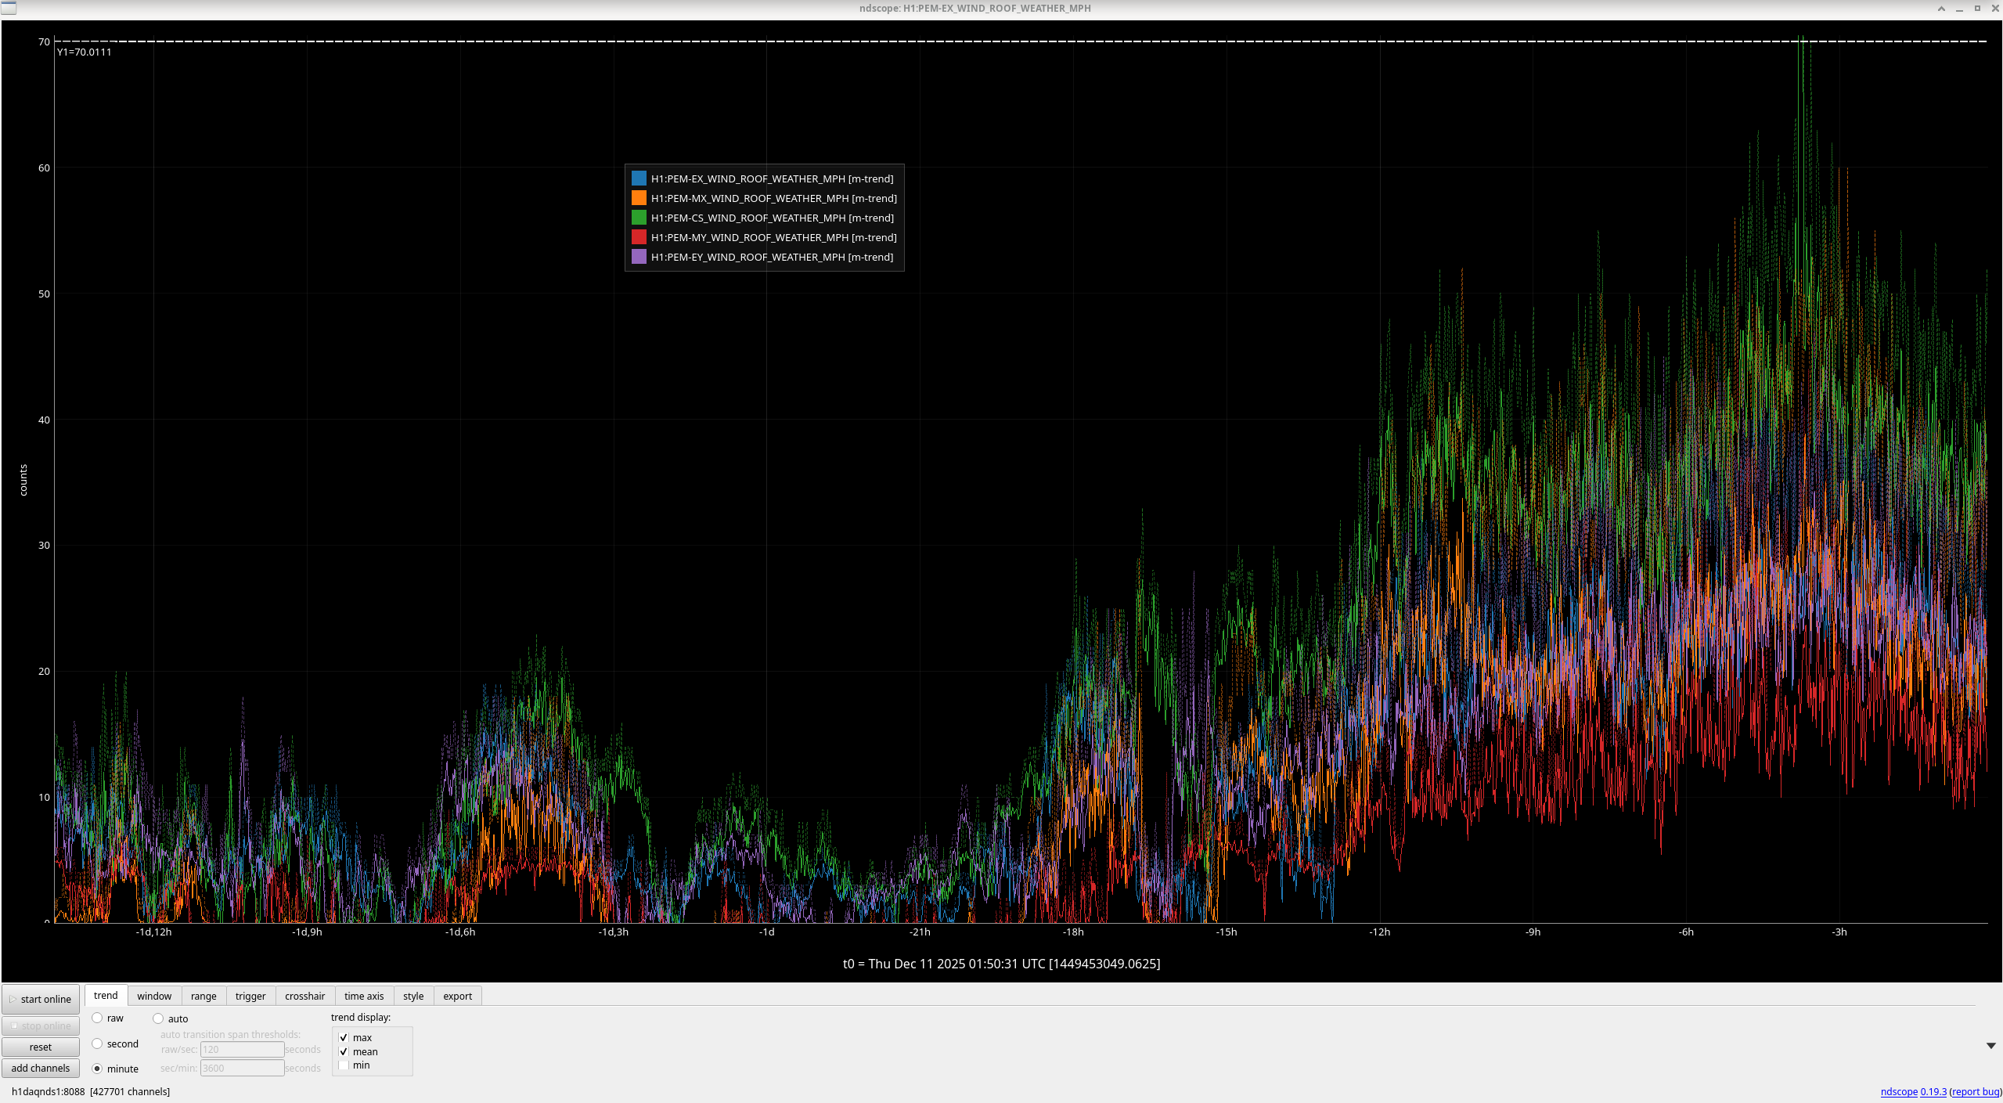Select the auto trend radio button

158,1018
